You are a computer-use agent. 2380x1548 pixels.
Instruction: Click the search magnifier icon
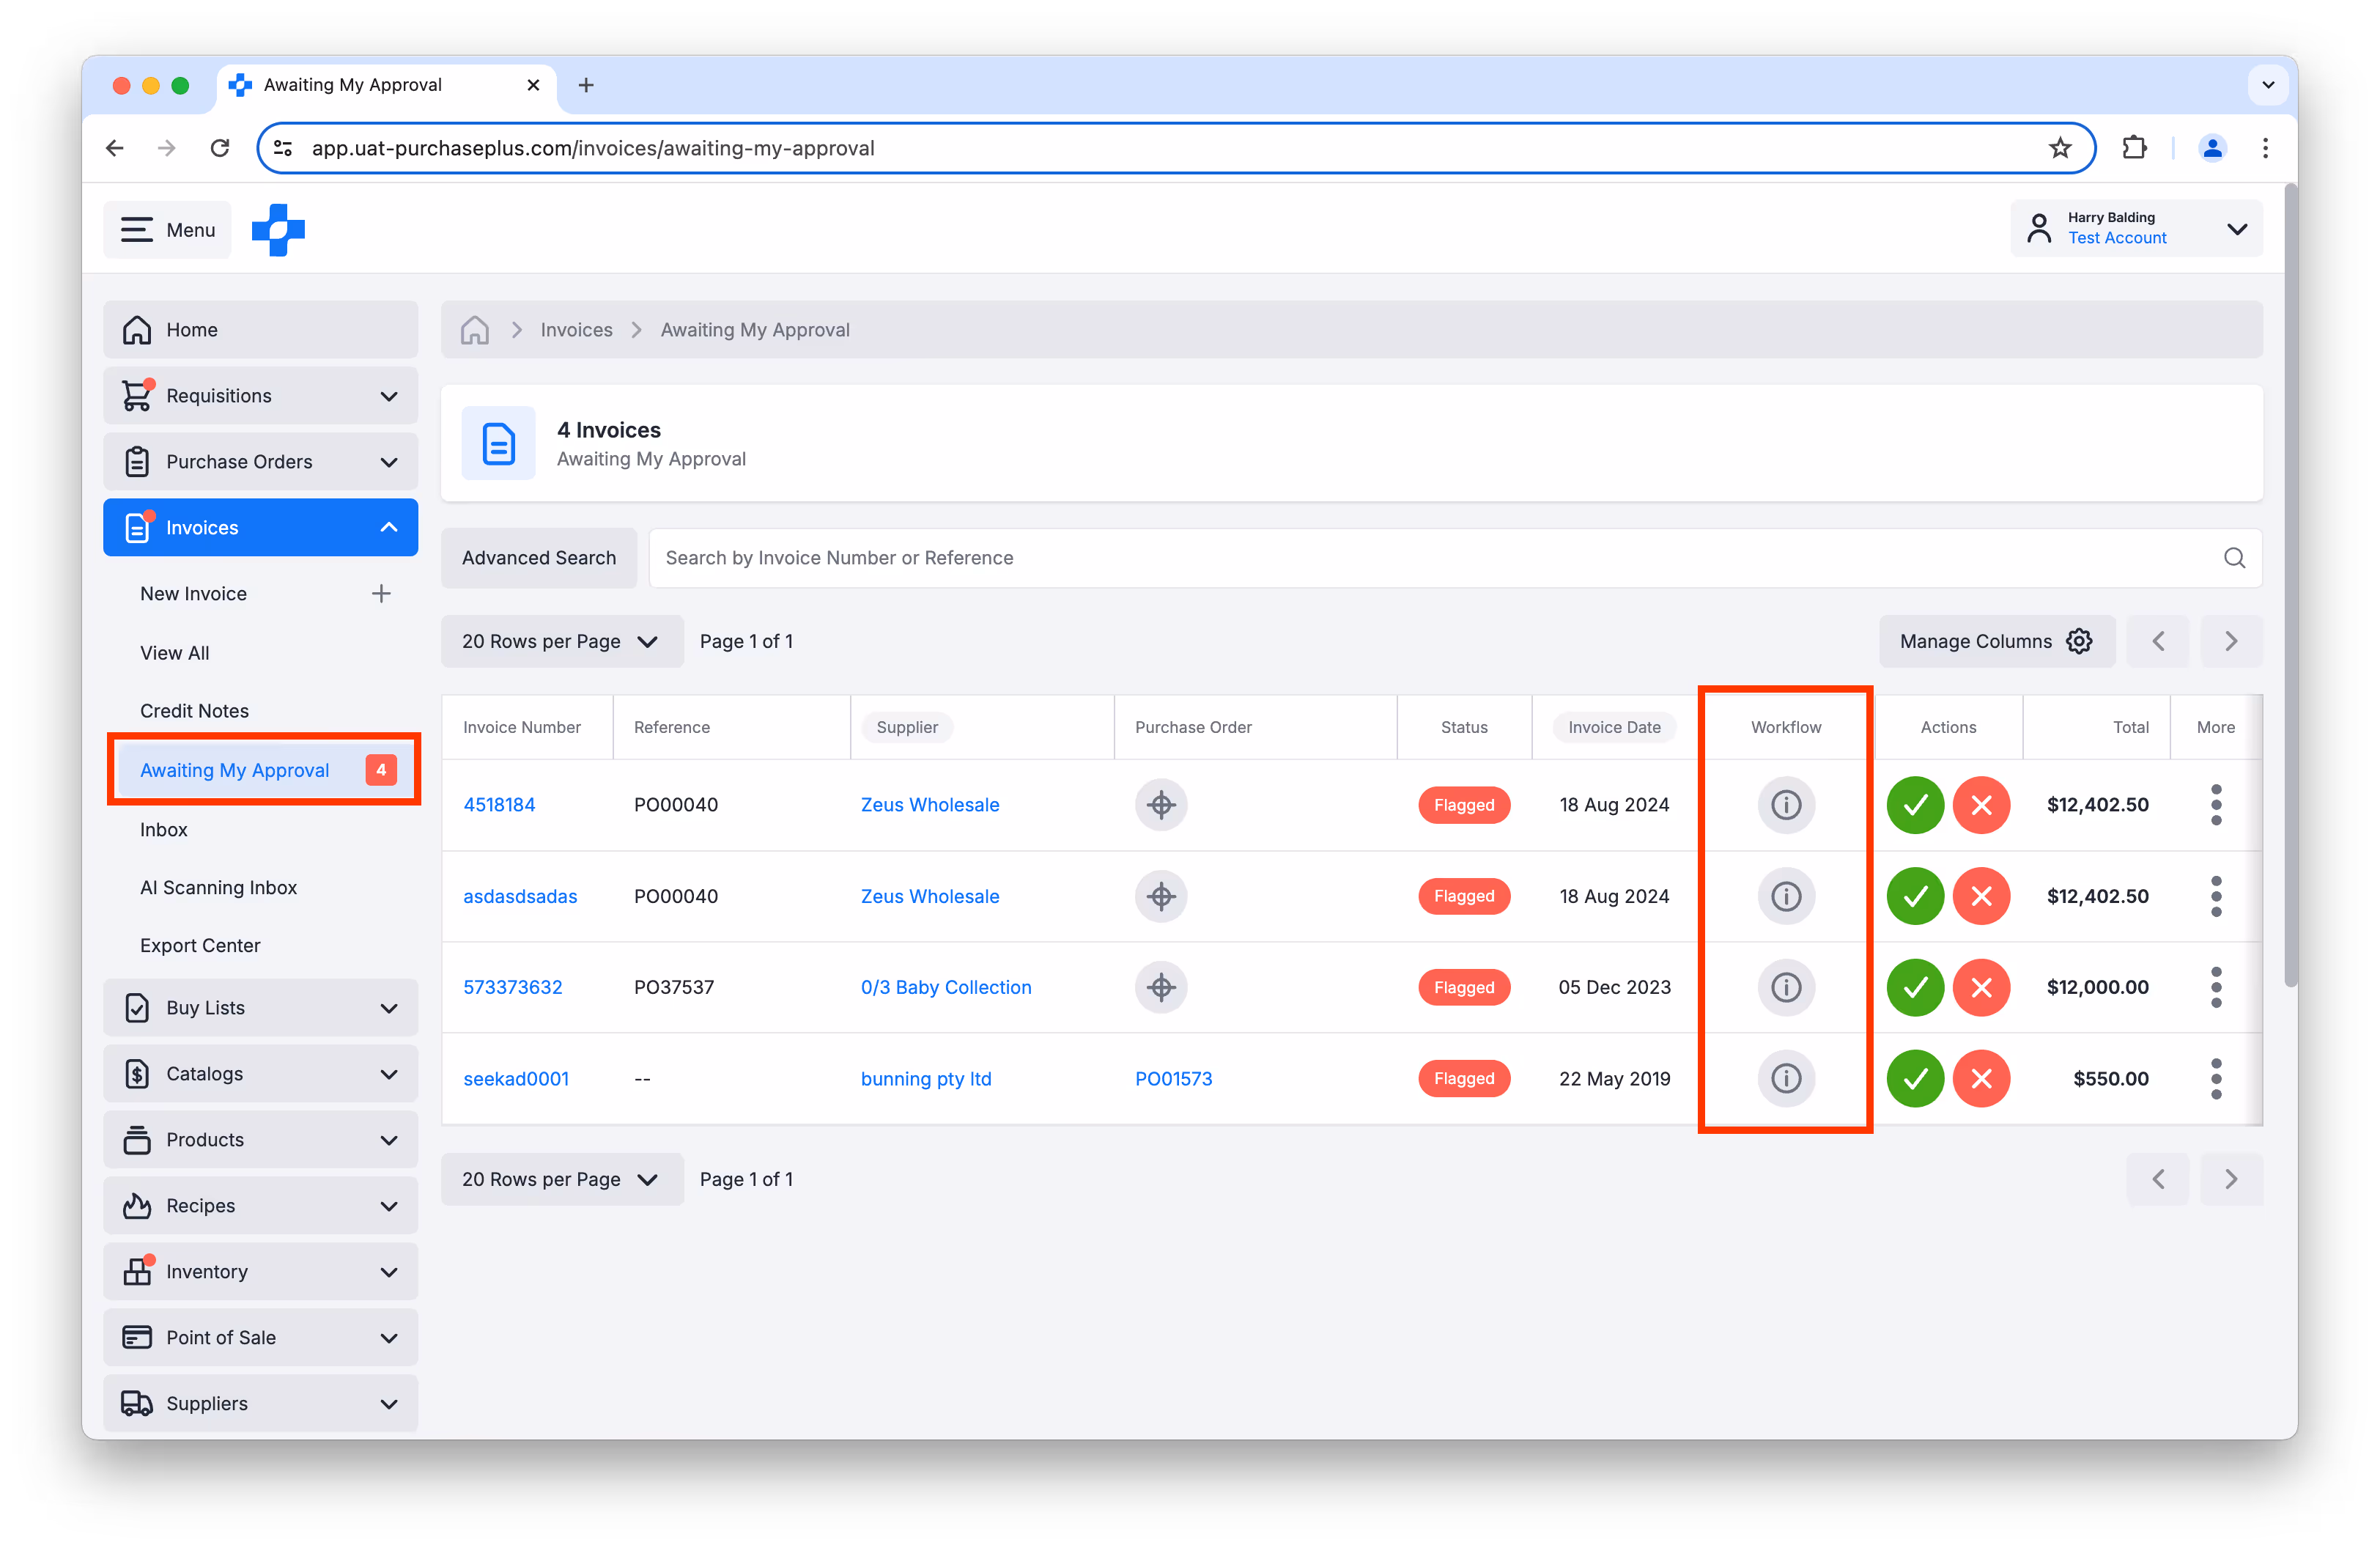(x=2234, y=558)
